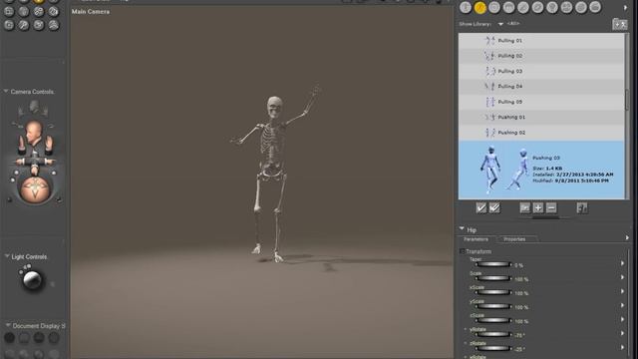
Task: Open the Taper dial options arrow
Action: coord(622,263)
